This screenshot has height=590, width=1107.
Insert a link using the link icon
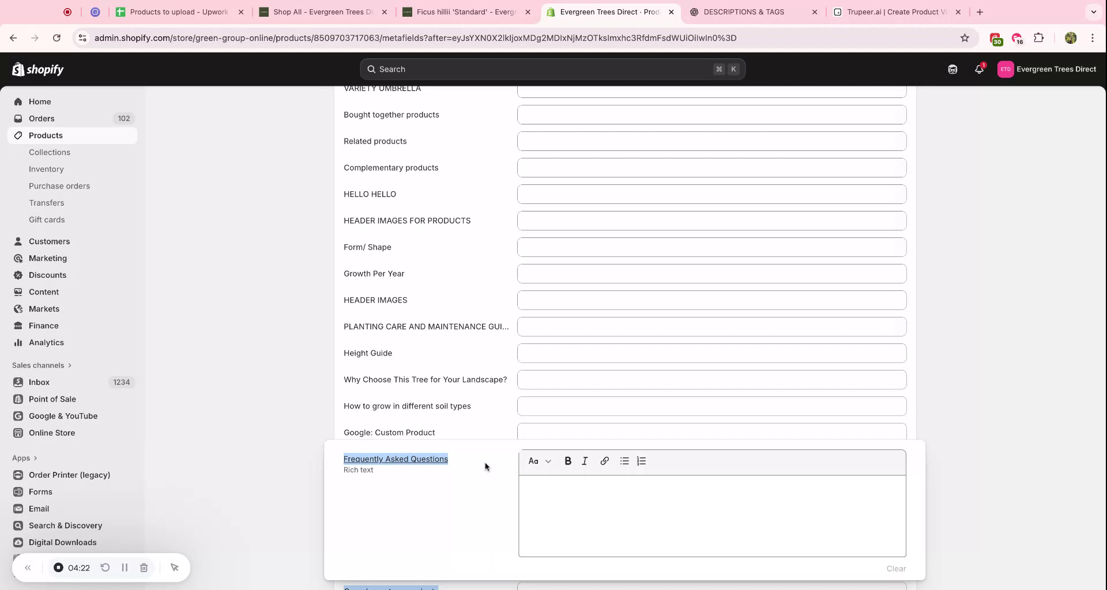604,461
